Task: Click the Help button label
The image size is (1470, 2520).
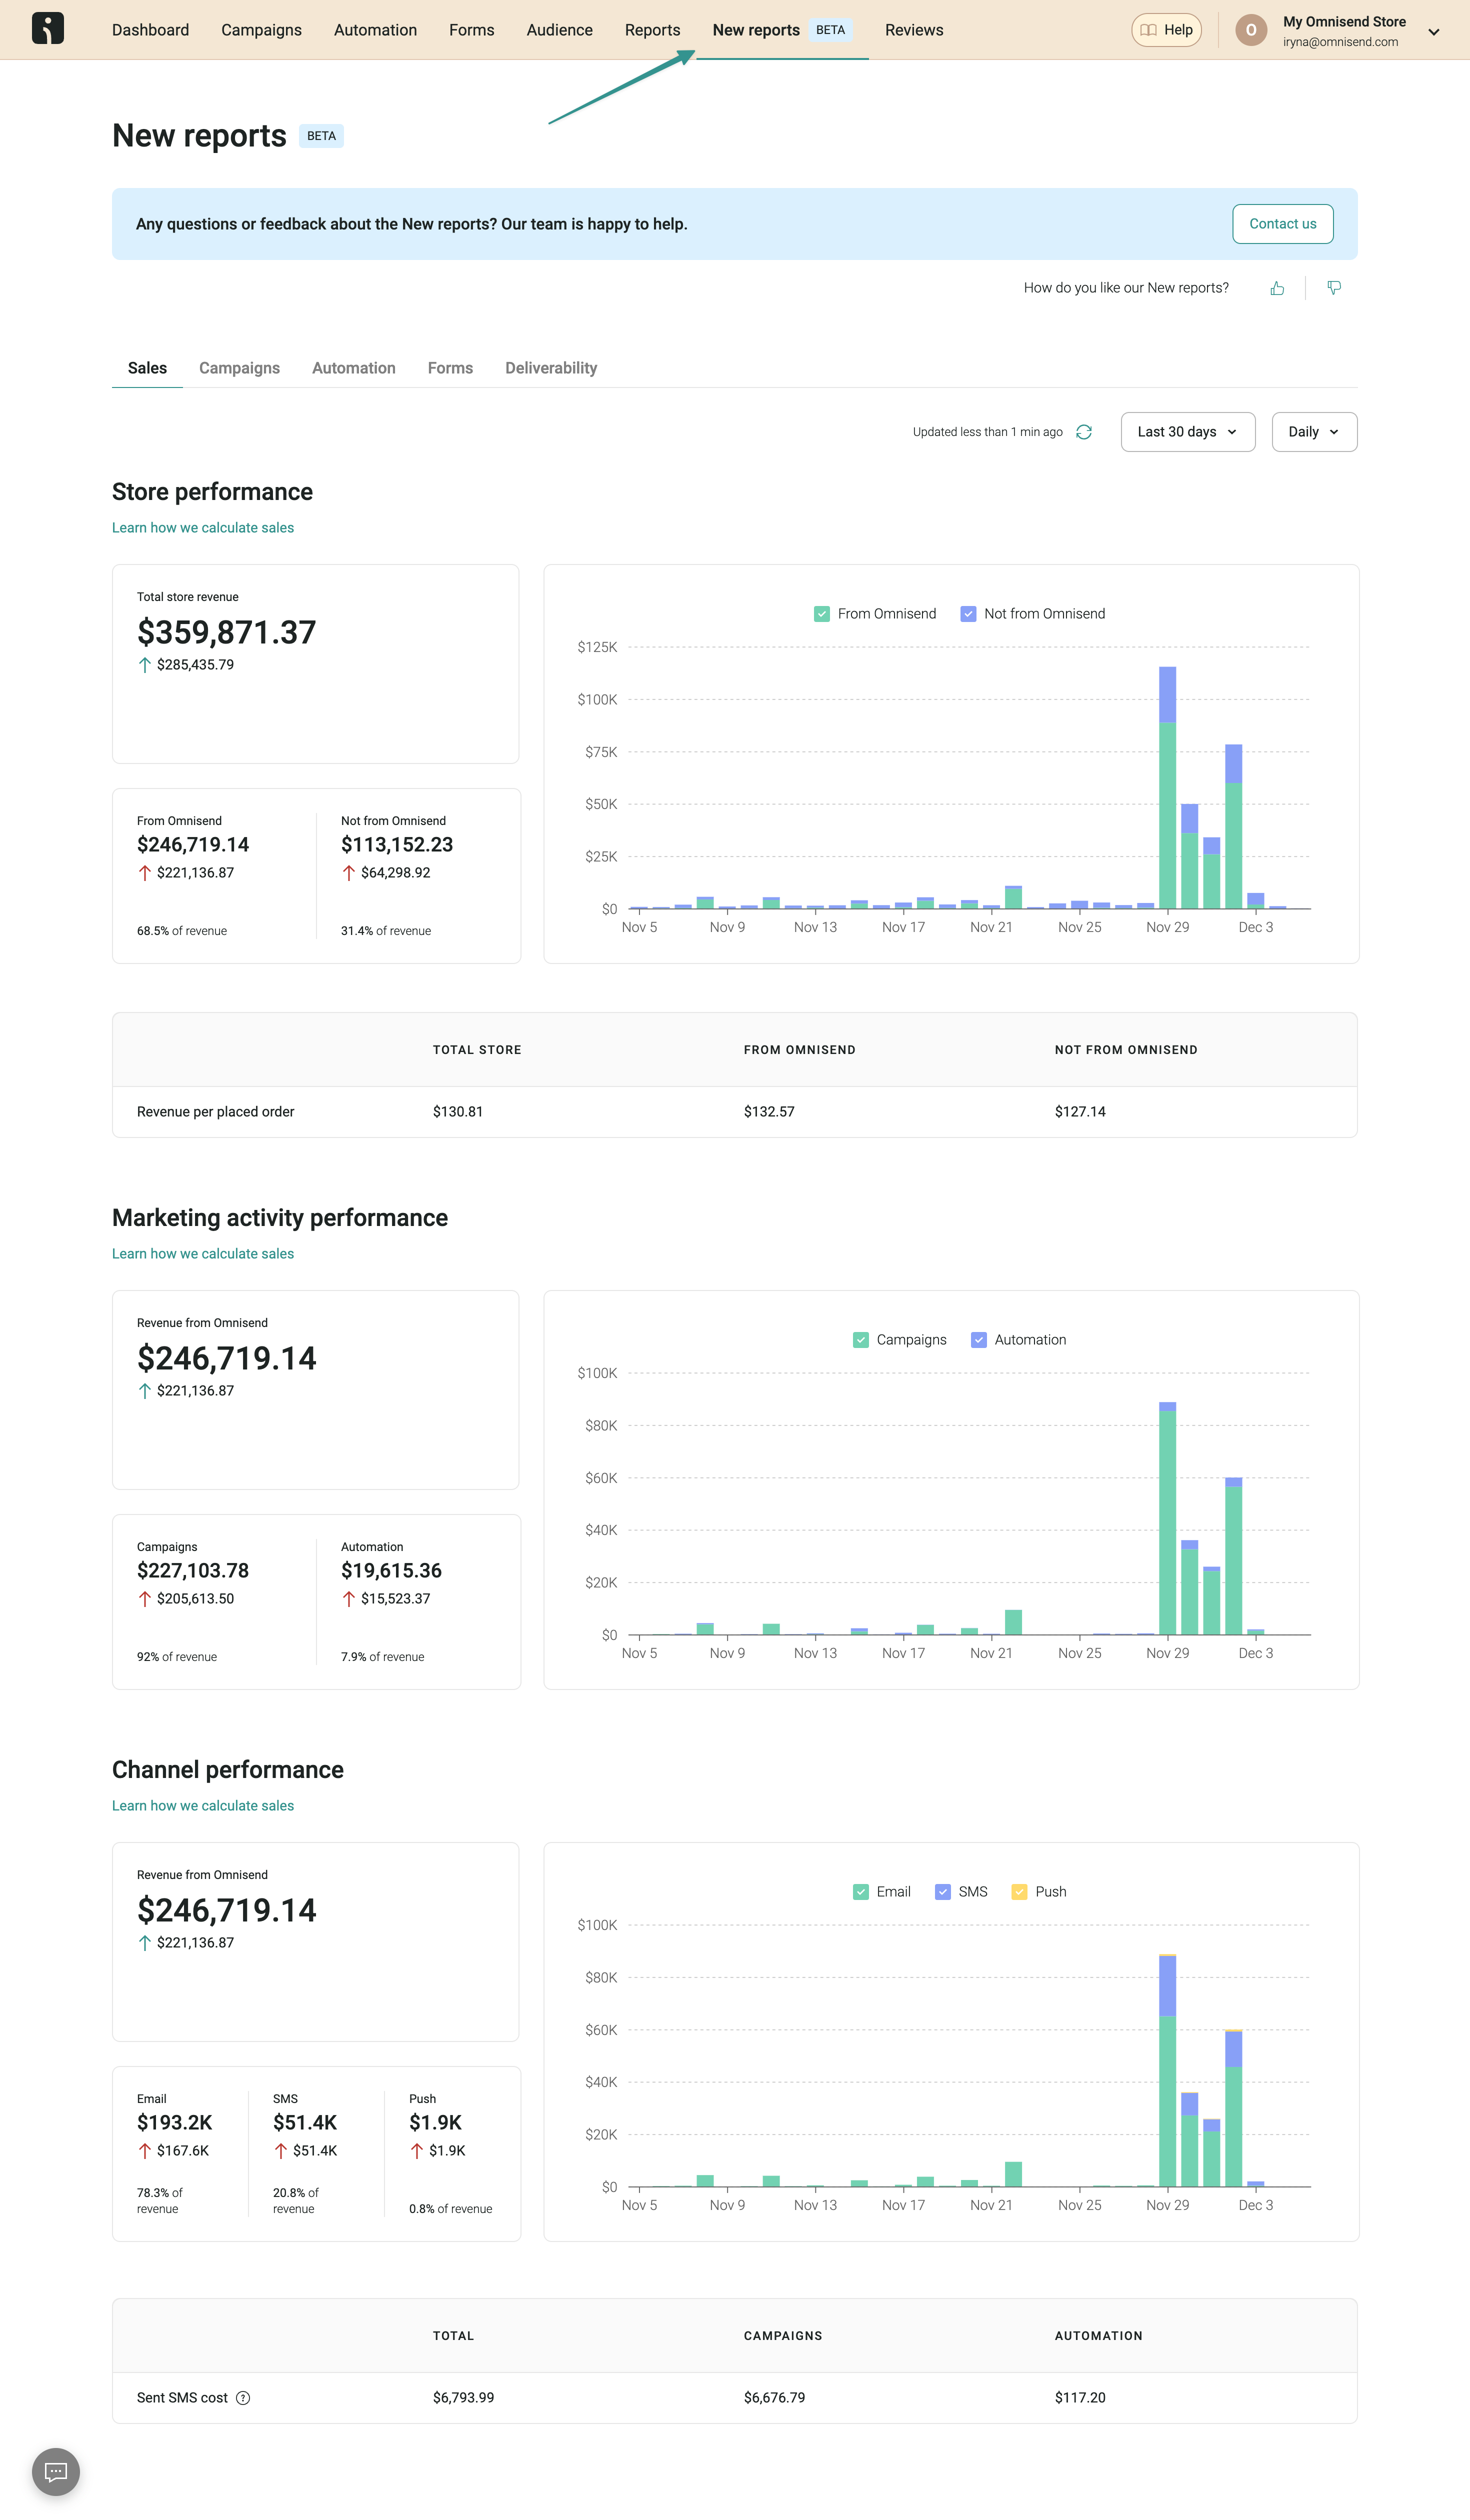Action: 1178,30
